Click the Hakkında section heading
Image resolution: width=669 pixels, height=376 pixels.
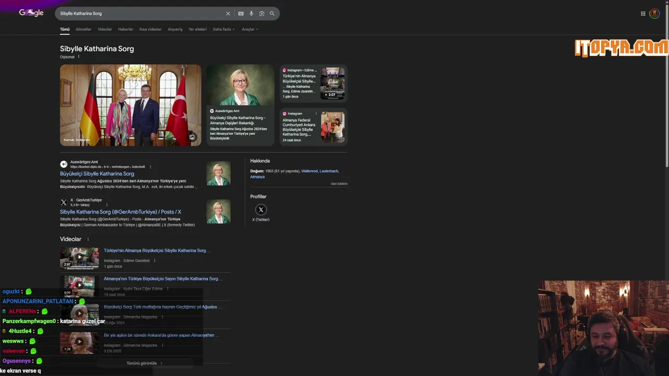(x=260, y=161)
